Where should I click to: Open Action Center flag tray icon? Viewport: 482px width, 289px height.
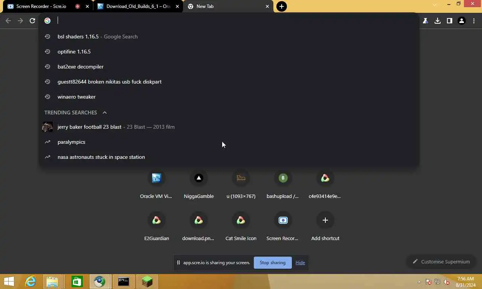click(429, 282)
